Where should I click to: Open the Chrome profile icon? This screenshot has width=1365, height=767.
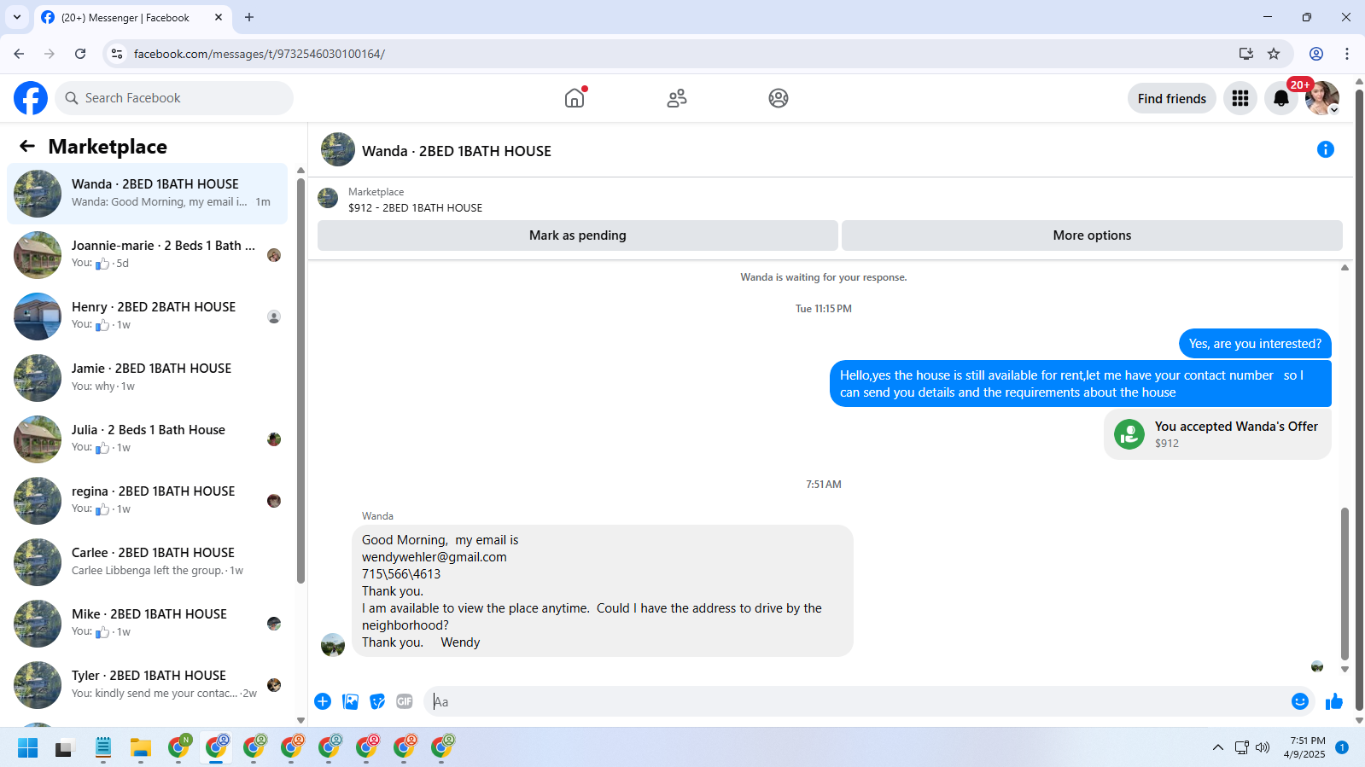point(1316,54)
